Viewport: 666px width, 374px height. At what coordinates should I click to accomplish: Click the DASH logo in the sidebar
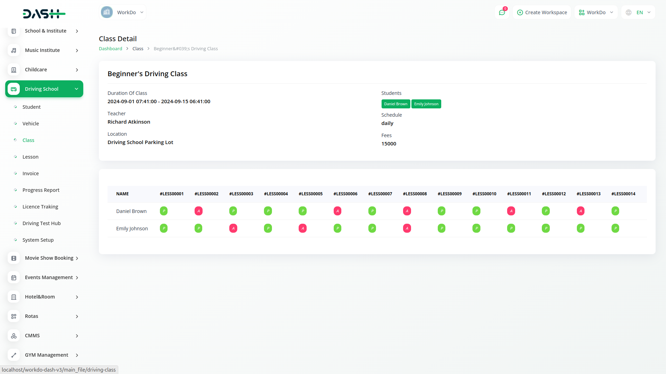click(x=44, y=14)
